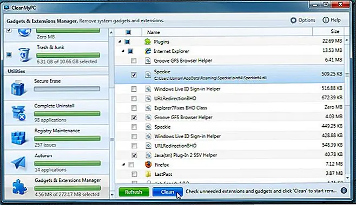Click the empty Secure Erase progress bar

coord(67,88)
